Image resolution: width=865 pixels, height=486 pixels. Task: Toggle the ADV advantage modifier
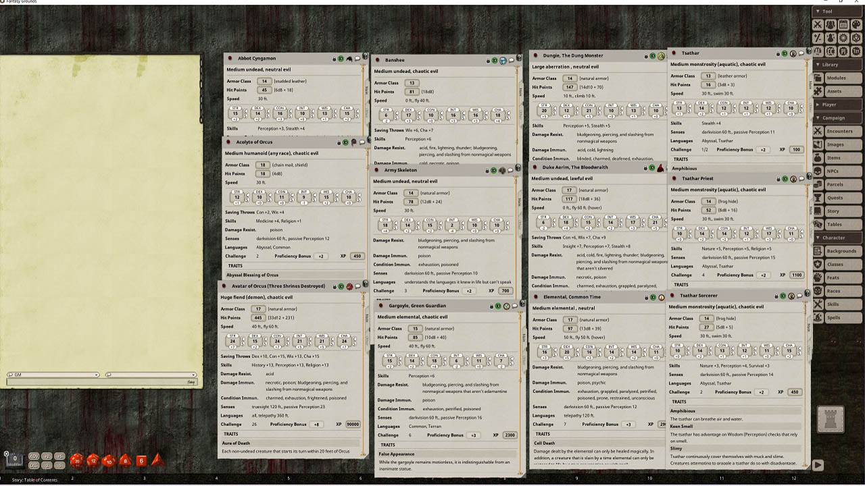click(34, 456)
